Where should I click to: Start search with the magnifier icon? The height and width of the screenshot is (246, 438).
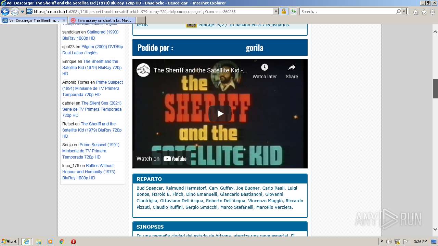coord(398,12)
